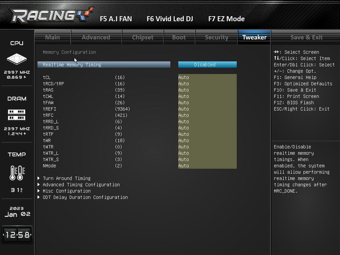Open F5 A.I FAN control
Screen dimensions: 340x255
point(116,19)
